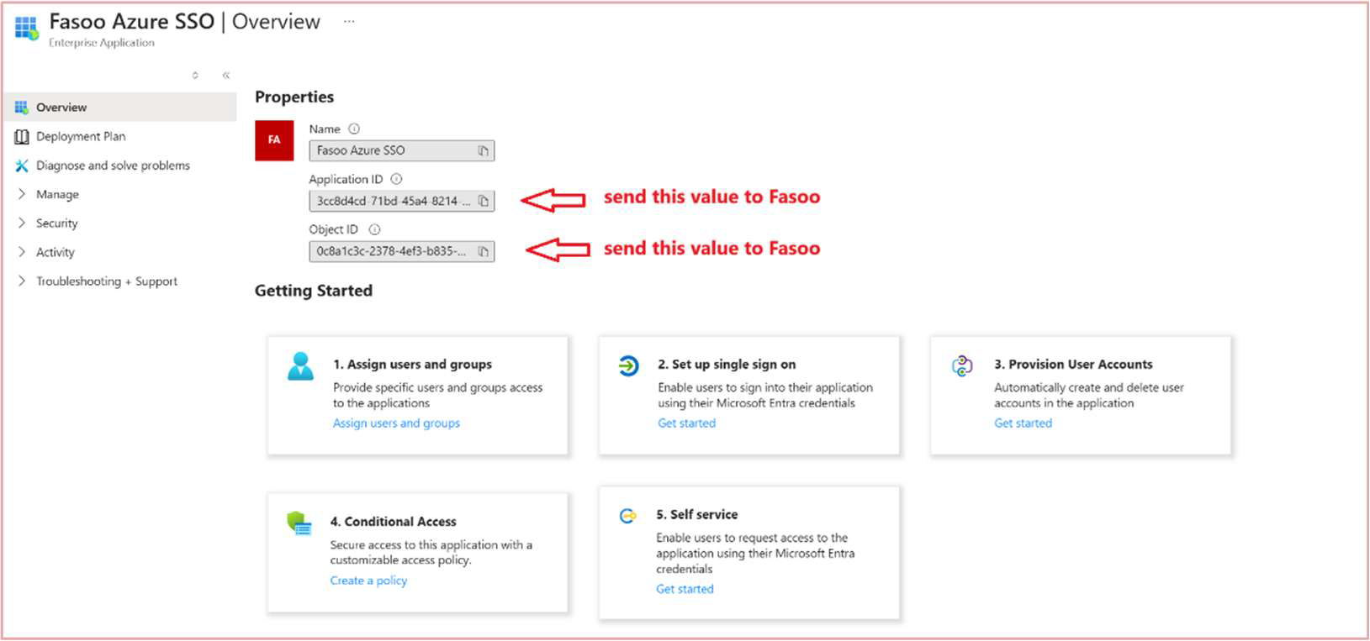The height and width of the screenshot is (641, 1370).
Task: Click the '2. Set up single sign on' heading
Action: coord(727,365)
